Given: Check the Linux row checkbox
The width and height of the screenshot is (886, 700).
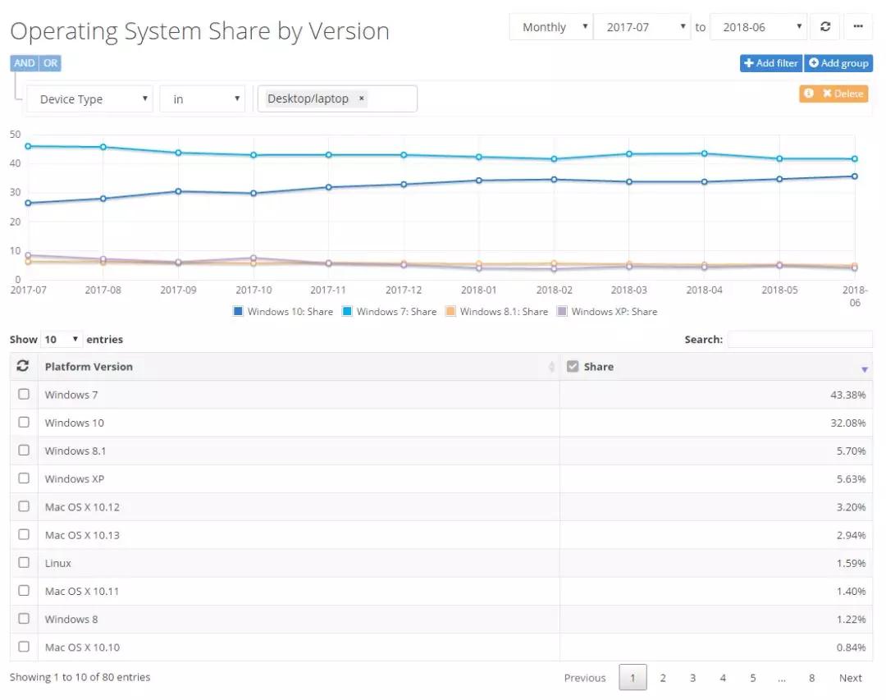Looking at the screenshot, I should [x=24, y=562].
